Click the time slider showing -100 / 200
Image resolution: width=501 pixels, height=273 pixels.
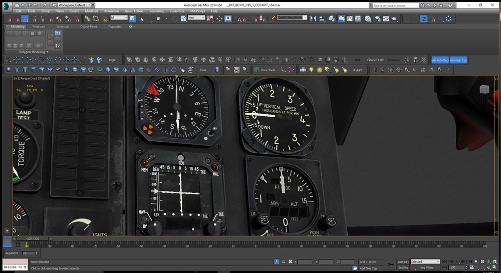[x=32, y=239]
